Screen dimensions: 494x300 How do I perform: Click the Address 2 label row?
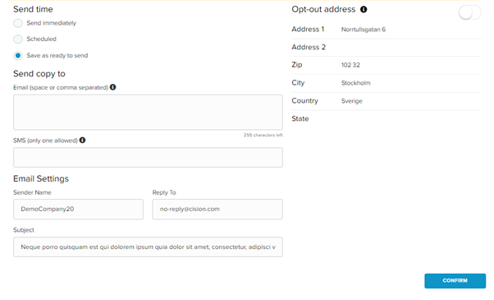387,48
